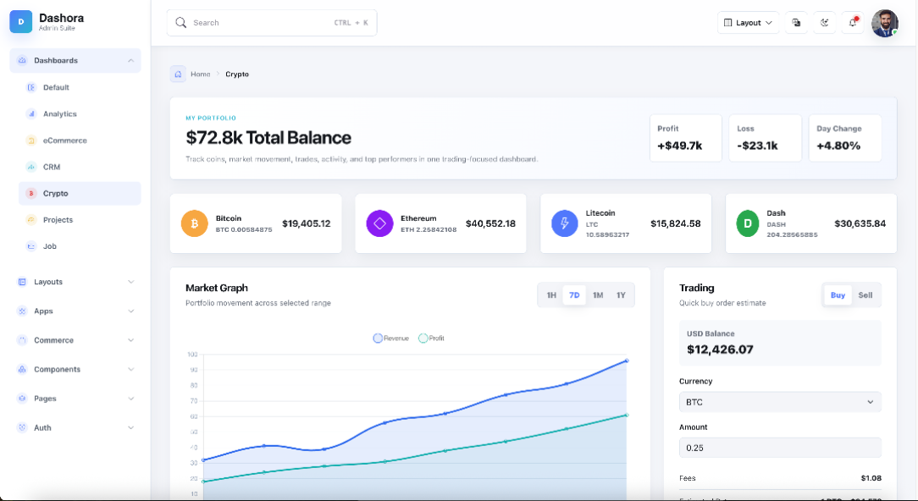Toggle the Profit legend series
Image resolution: width=918 pixels, height=501 pixels.
pos(432,339)
